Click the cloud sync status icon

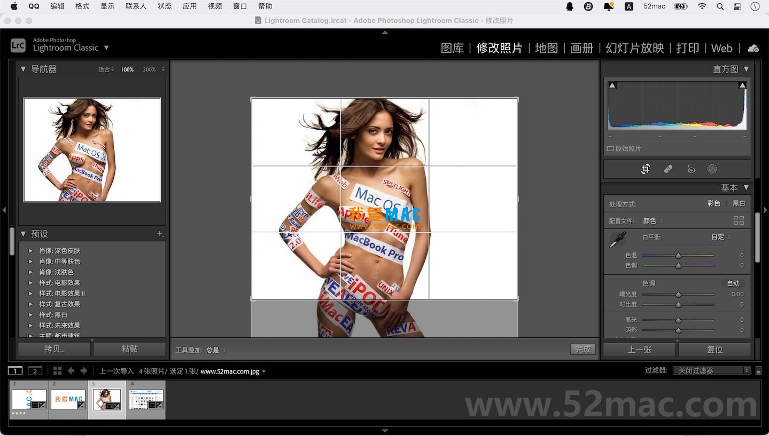(753, 48)
